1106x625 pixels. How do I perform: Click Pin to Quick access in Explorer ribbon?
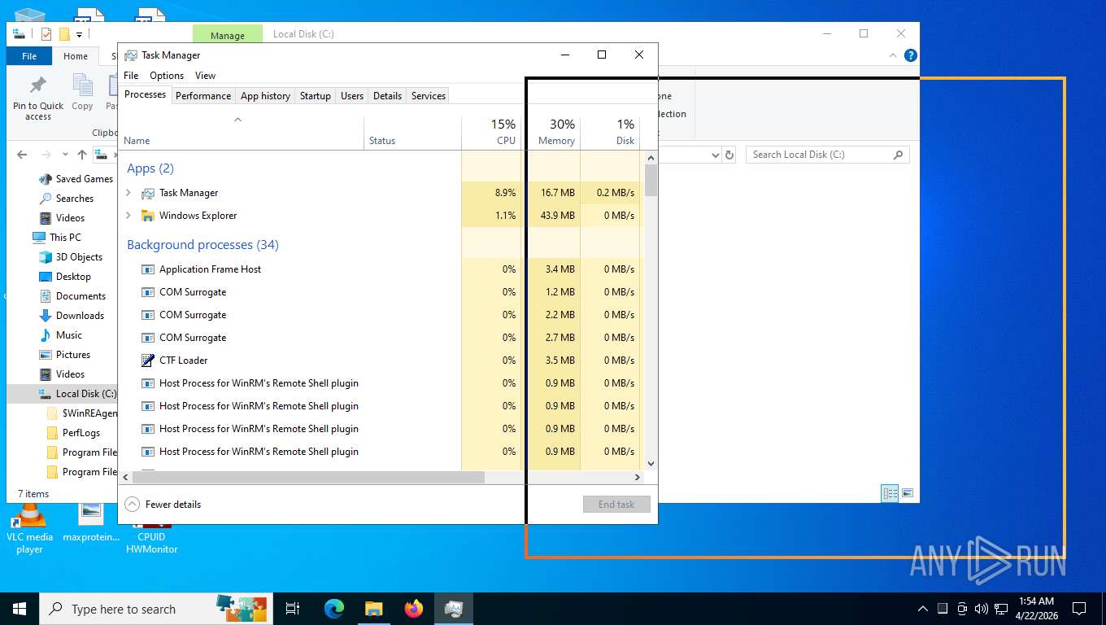(38, 98)
